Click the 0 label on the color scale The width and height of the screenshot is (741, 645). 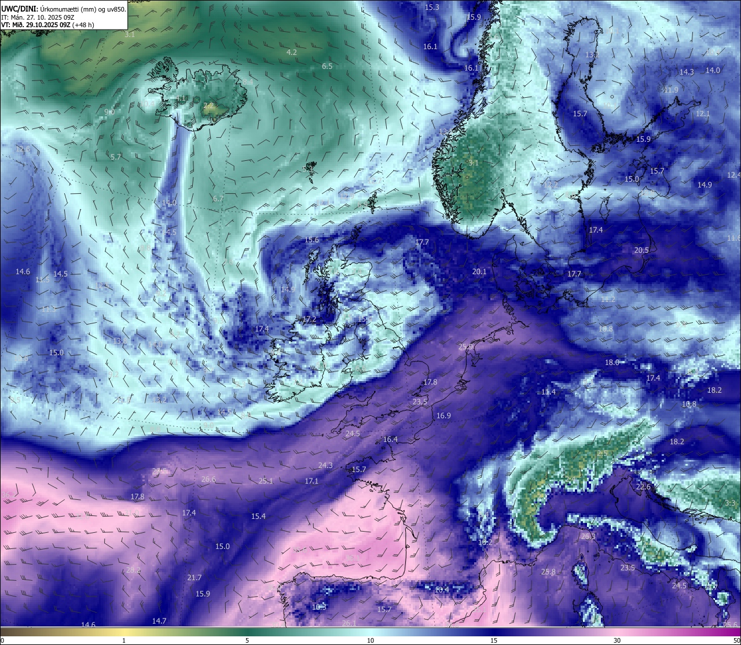pyautogui.click(x=2, y=640)
